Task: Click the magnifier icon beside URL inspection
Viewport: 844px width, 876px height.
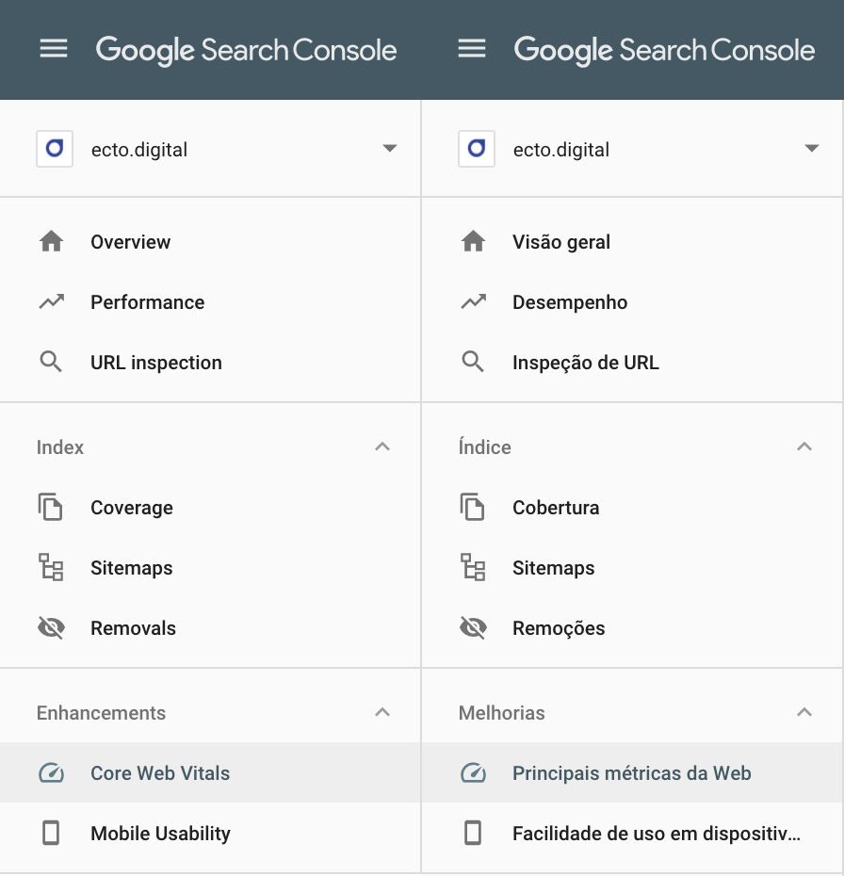Action: 51,362
